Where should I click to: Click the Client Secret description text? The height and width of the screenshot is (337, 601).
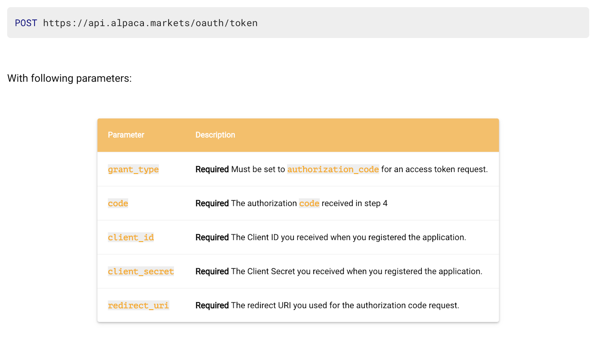click(357, 271)
